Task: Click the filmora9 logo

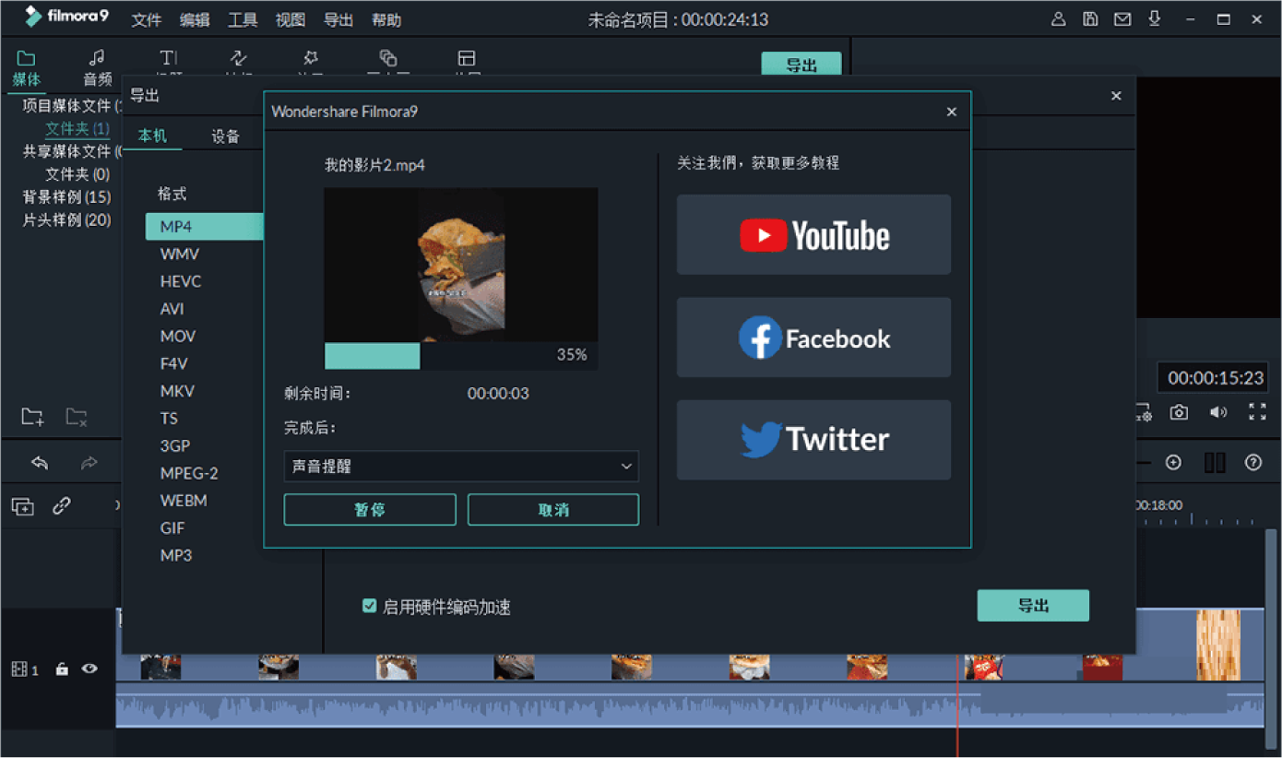Action: coord(69,18)
